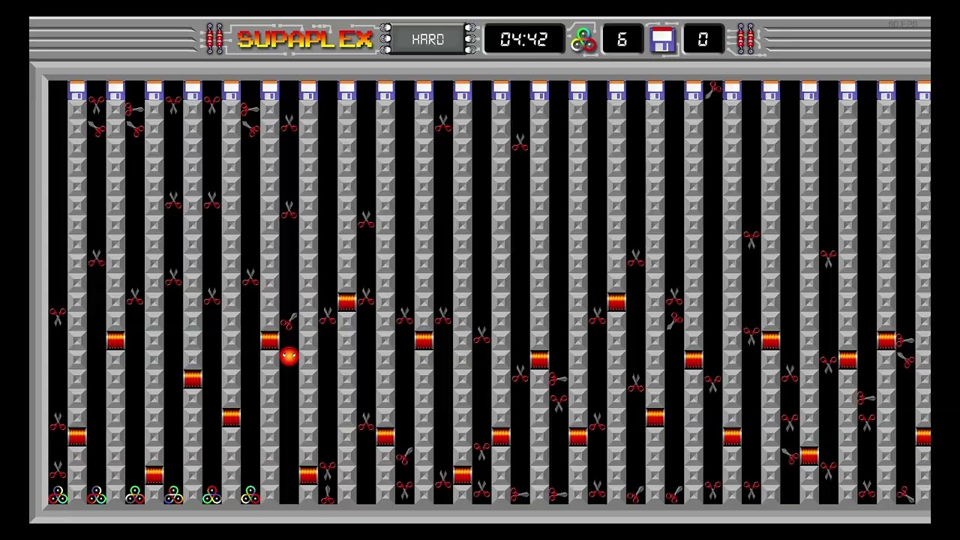Click Murphy, the red ball character
Viewport: 960px width, 540px height.
point(289,356)
